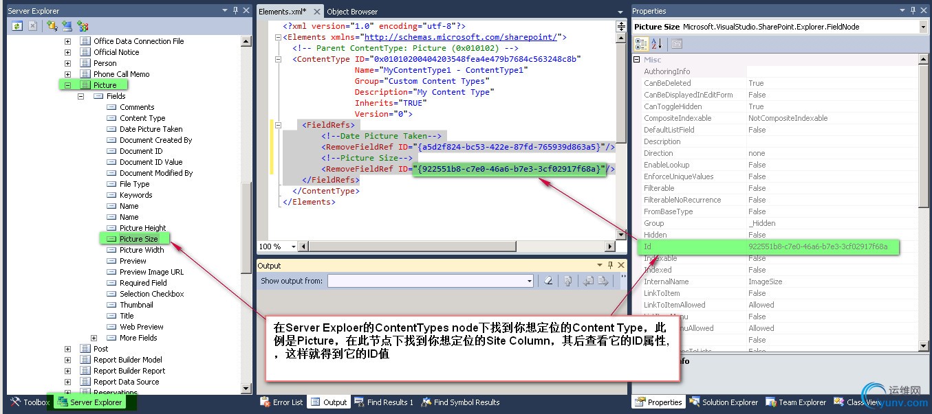Screen dimensions: 932x414
Task: Open the Property Pages icon
Action: coord(677,43)
